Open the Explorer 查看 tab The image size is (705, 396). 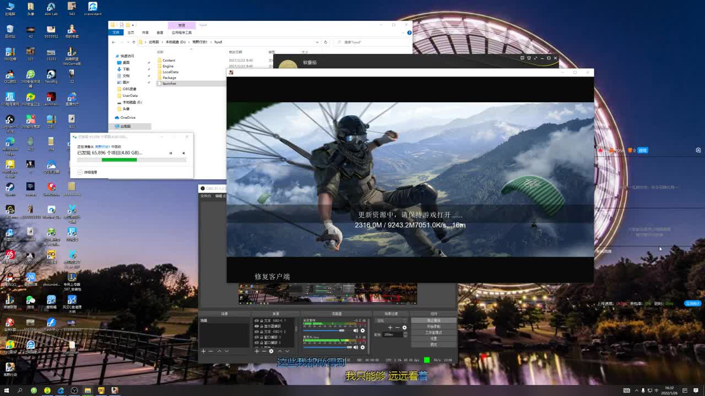[160, 32]
